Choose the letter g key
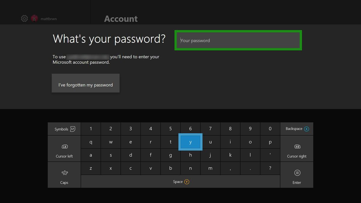 tap(171, 155)
